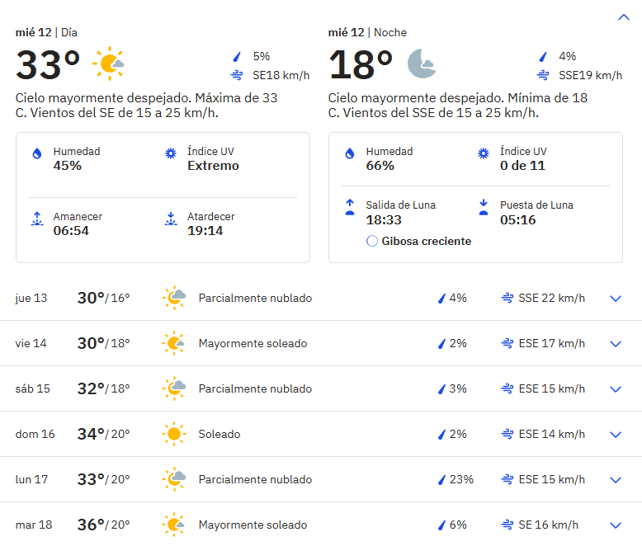
Task: Click the night moon cloud icon
Action: (422, 64)
